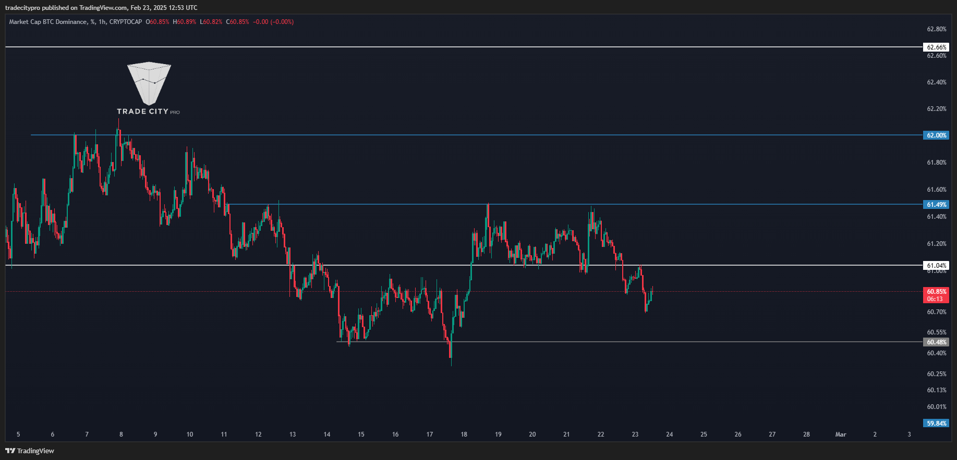Click the tradecitypro publication header text
This screenshot has height=460, width=957.
coord(101,7)
